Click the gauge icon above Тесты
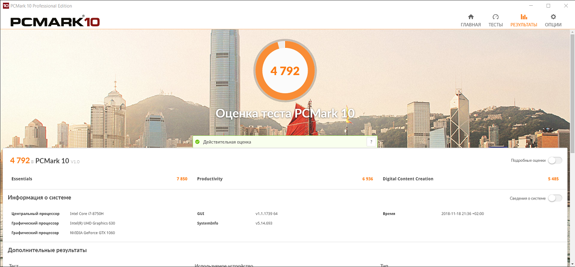 [495, 17]
